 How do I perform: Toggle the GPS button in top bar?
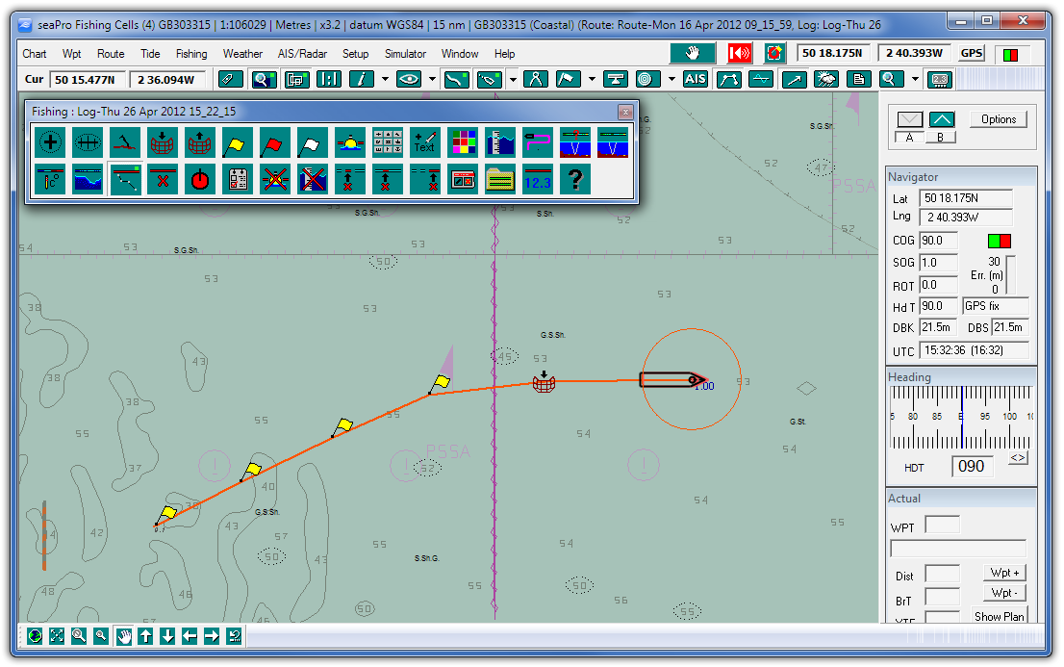[x=972, y=53]
